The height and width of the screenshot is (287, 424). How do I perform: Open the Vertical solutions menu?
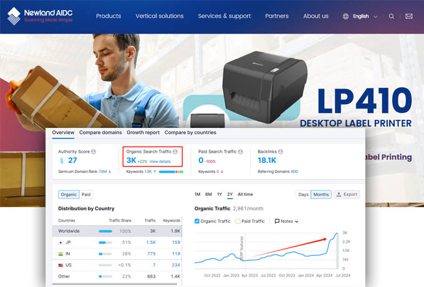coord(160,16)
